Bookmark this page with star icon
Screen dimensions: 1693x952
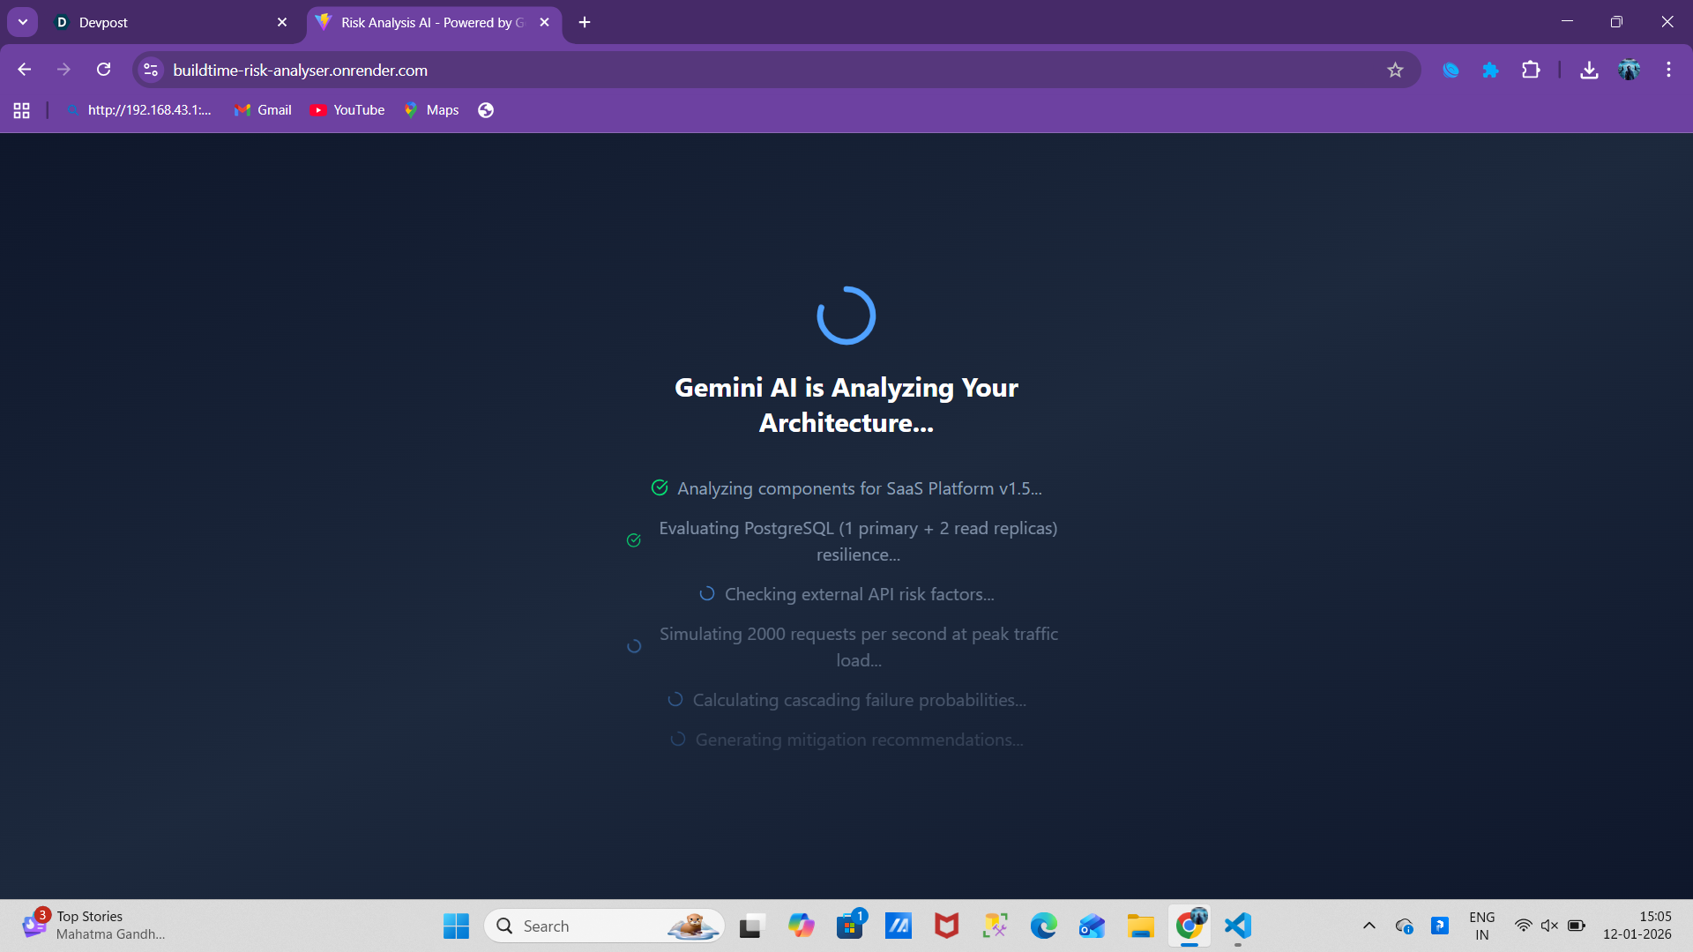pos(1395,70)
